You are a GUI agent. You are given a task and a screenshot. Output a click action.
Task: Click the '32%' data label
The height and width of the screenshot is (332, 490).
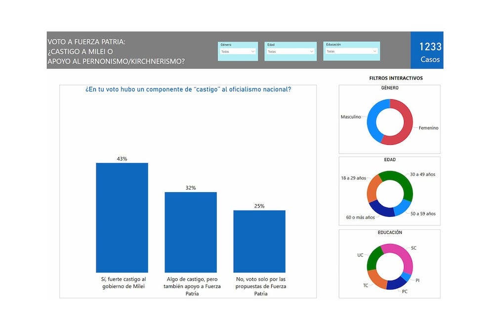191,188
